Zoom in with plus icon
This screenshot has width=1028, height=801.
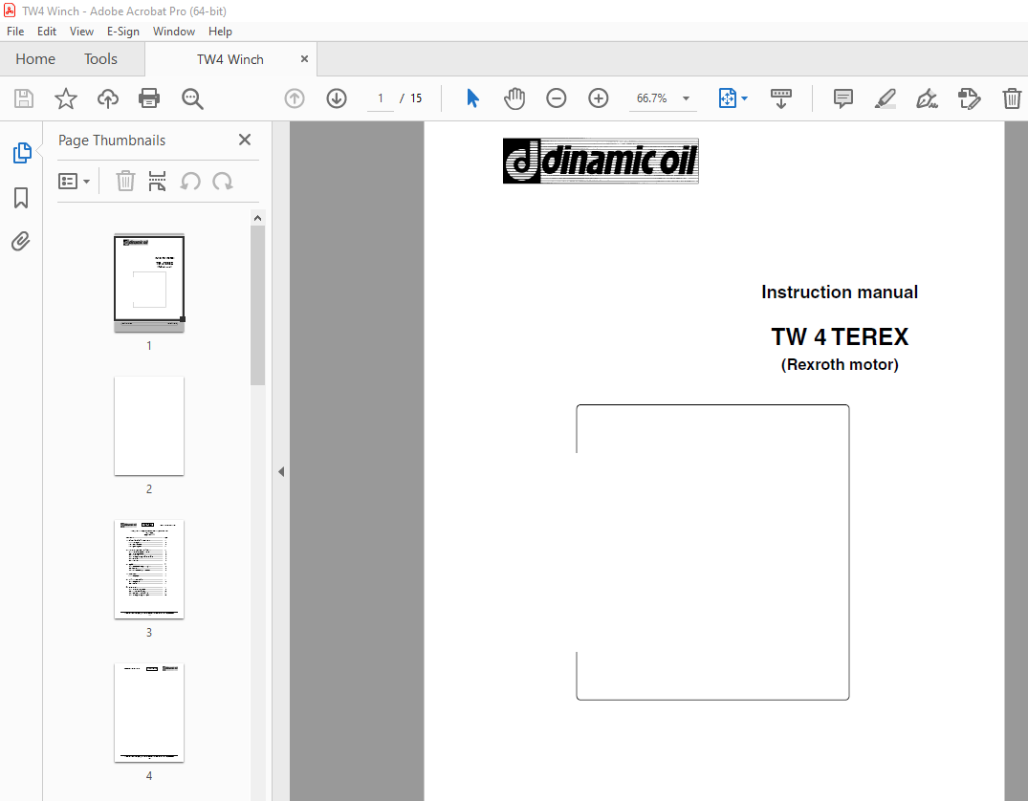(598, 98)
